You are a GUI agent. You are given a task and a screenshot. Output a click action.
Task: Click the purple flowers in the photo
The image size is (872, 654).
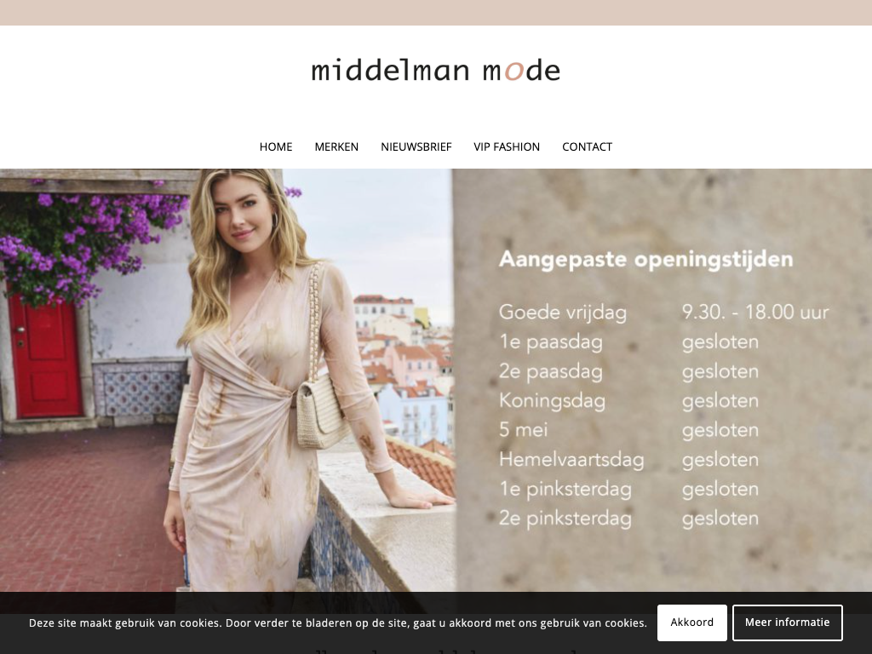coord(83,239)
